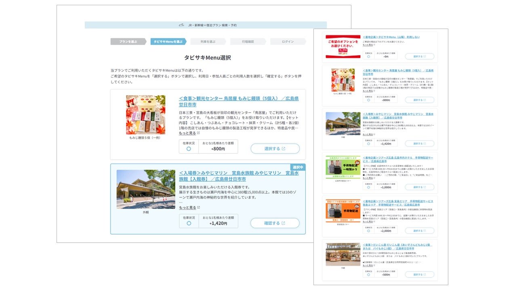Open the 宮島水族館 title link in the list panel
Screen dimensions: 517x290
[x=398, y=116]
